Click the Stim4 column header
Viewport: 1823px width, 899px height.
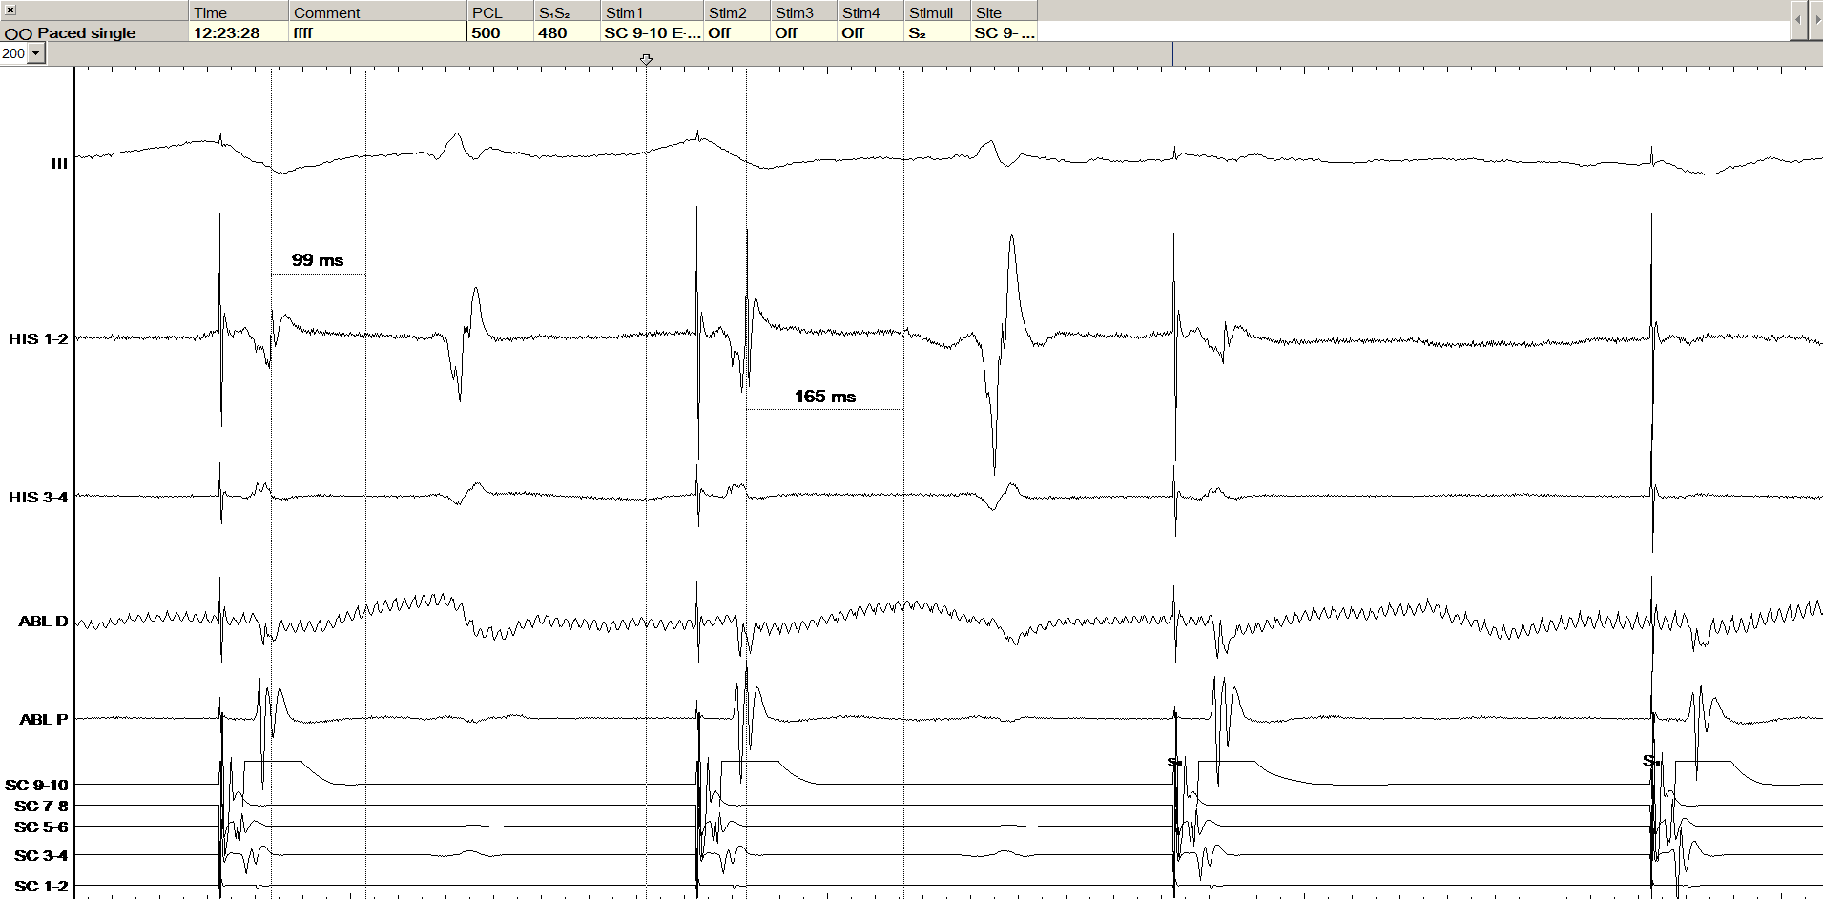tap(871, 11)
